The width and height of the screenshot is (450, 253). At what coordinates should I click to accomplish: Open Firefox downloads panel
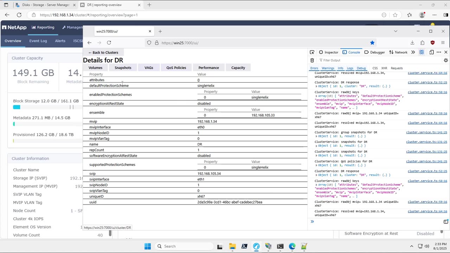click(412, 43)
